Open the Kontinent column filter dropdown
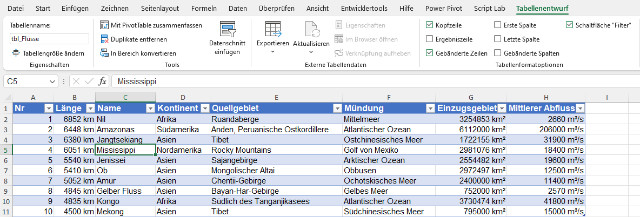The width and height of the screenshot is (640, 217). coord(204,109)
